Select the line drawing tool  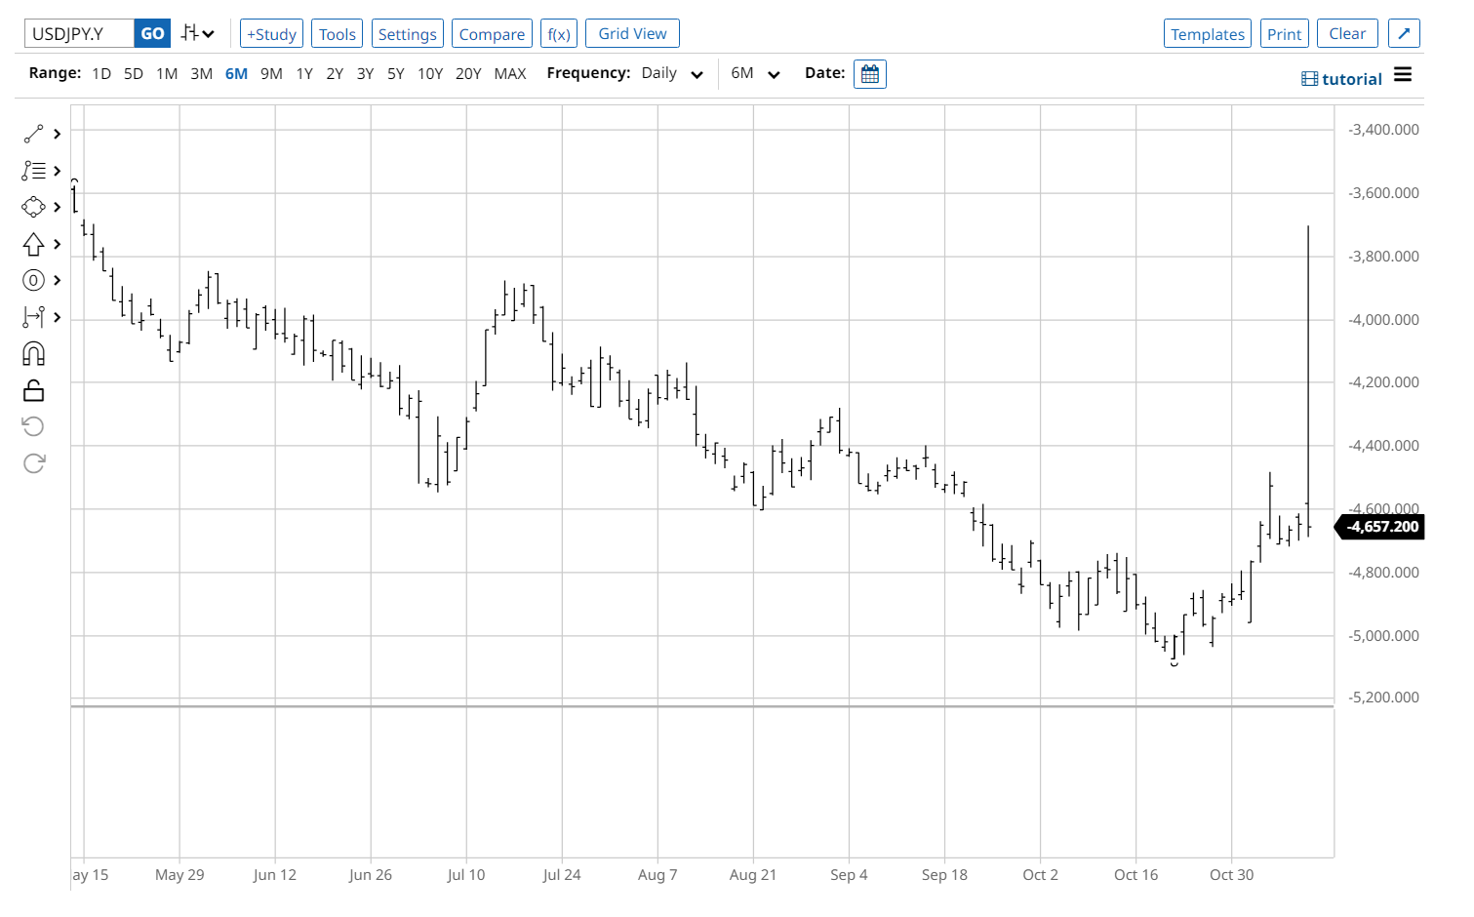(x=33, y=134)
